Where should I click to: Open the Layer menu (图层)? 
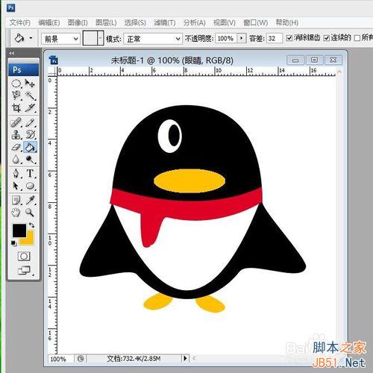[106, 22]
